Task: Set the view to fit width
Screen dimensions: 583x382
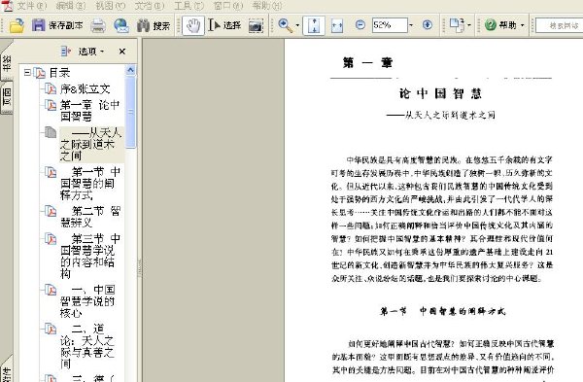Action: point(337,25)
